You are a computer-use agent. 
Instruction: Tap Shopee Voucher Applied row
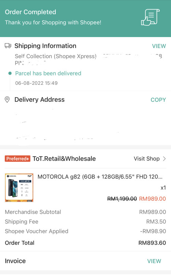tap(85, 231)
